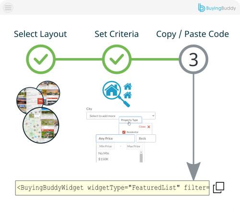Click the Property Type box

(130, 120)
